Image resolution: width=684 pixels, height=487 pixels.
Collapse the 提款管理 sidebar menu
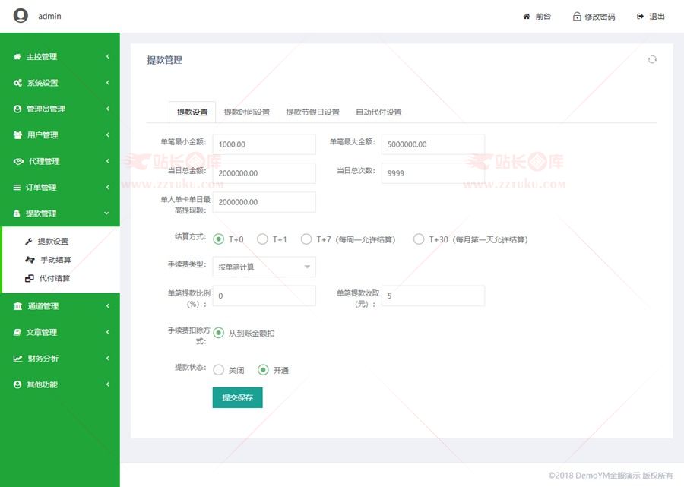(59, 213)
